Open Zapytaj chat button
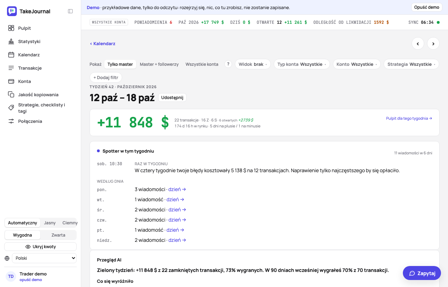 pos(422,273)
